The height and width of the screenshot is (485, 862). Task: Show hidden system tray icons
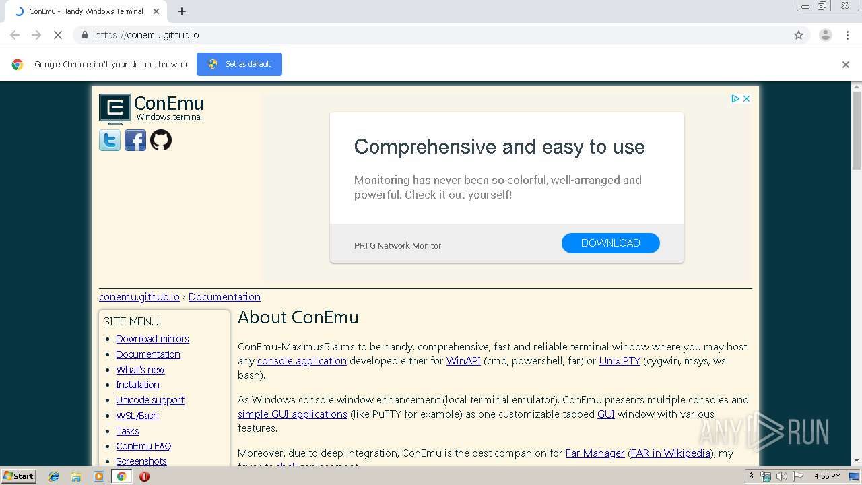tap(751, 476)
